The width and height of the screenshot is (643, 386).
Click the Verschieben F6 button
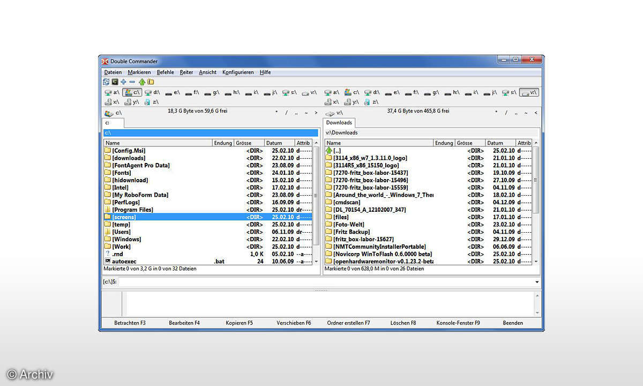(294, 323)
